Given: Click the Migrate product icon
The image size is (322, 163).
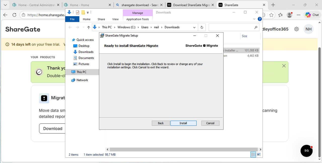Looking at the screenshot, I should coord(44,98).
